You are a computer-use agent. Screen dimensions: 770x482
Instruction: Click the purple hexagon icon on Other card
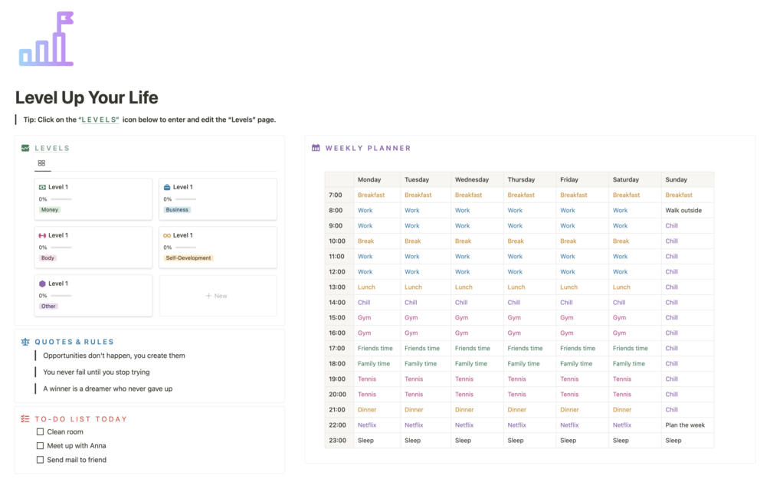point(42,284)
